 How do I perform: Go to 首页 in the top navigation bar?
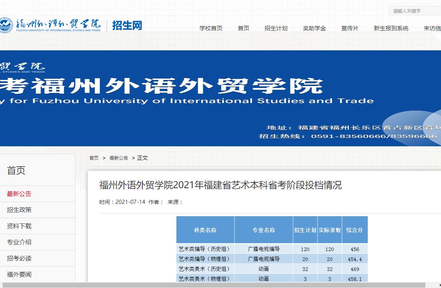pyautogui.click(x=243, y=28)
